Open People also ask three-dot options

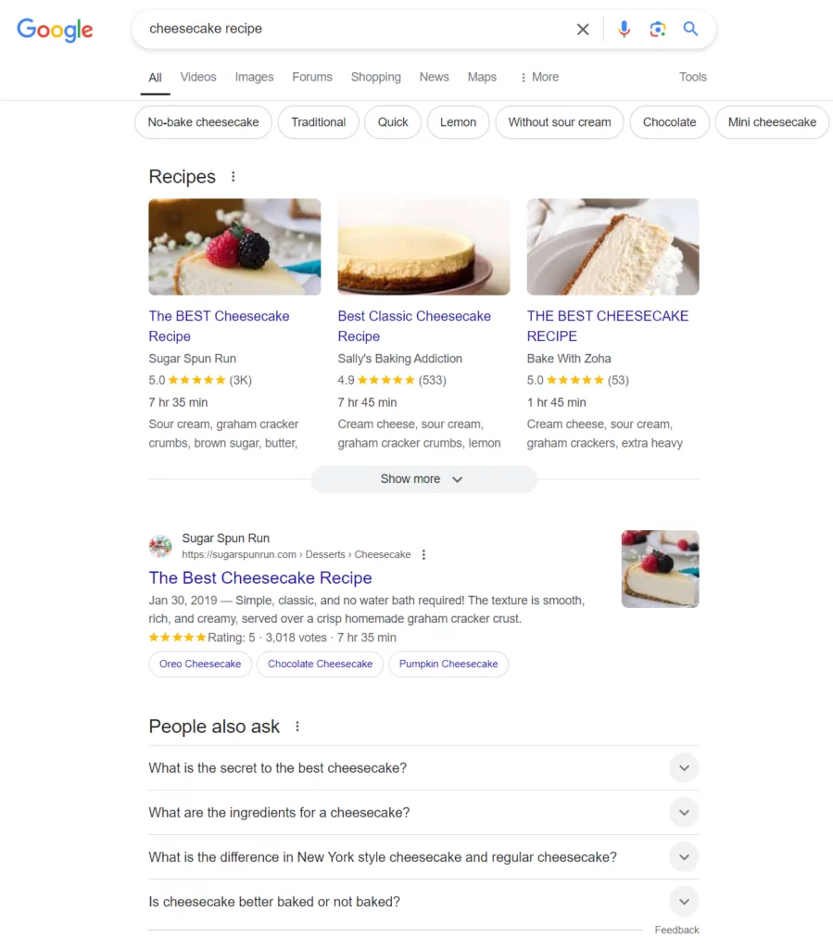tap(297, 728)
